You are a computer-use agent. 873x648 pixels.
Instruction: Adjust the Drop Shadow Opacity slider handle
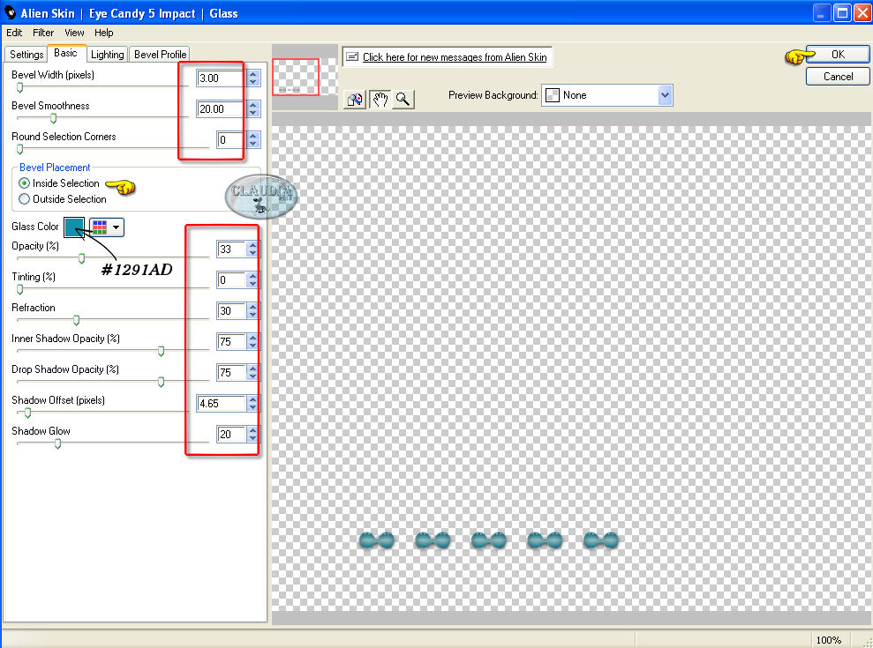161,382
